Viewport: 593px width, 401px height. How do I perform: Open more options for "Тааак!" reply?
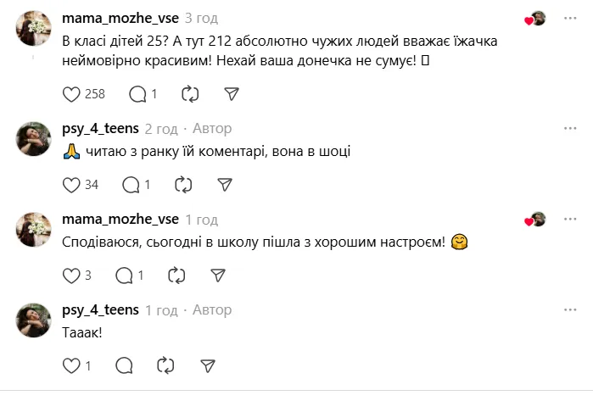pos(571,309)
